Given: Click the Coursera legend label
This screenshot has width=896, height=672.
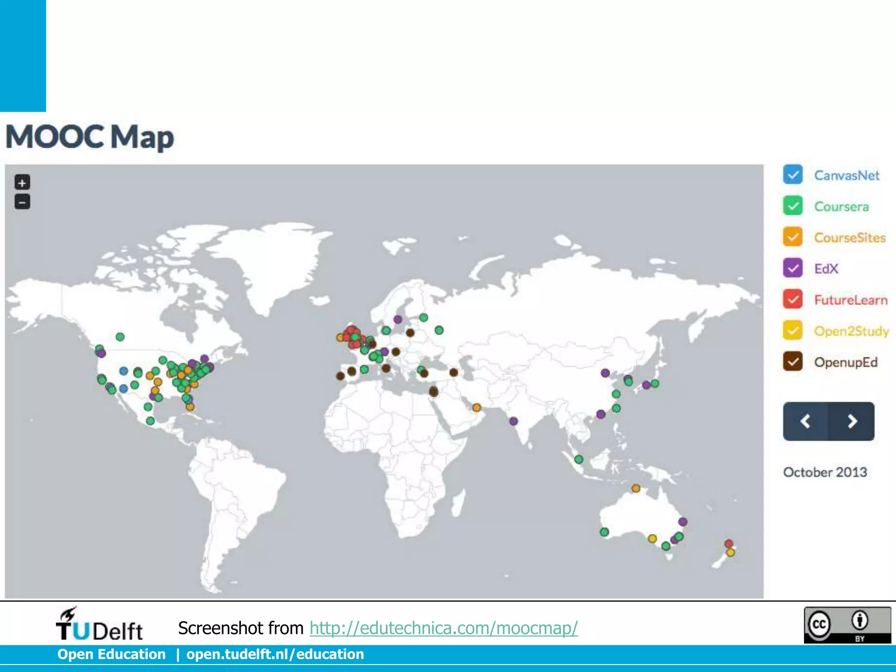Looking at the screenshot, I should pyautogui.click(x=841, y=206).
